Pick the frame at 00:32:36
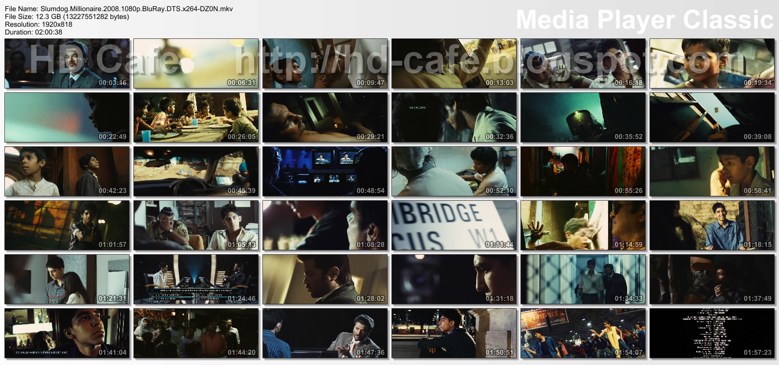 pyautogui.click(x=454, y=118)
